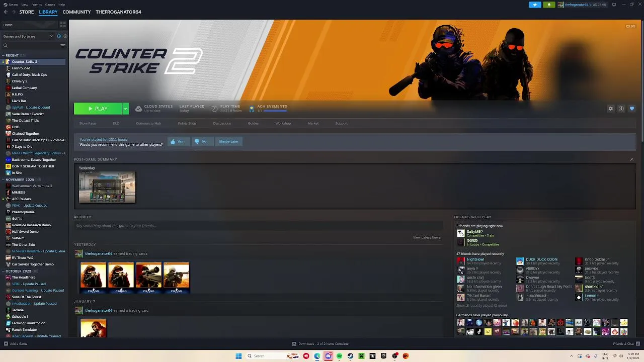Open game settings gear icon
The width and height of the screenshot is (644, 362).
611,109
